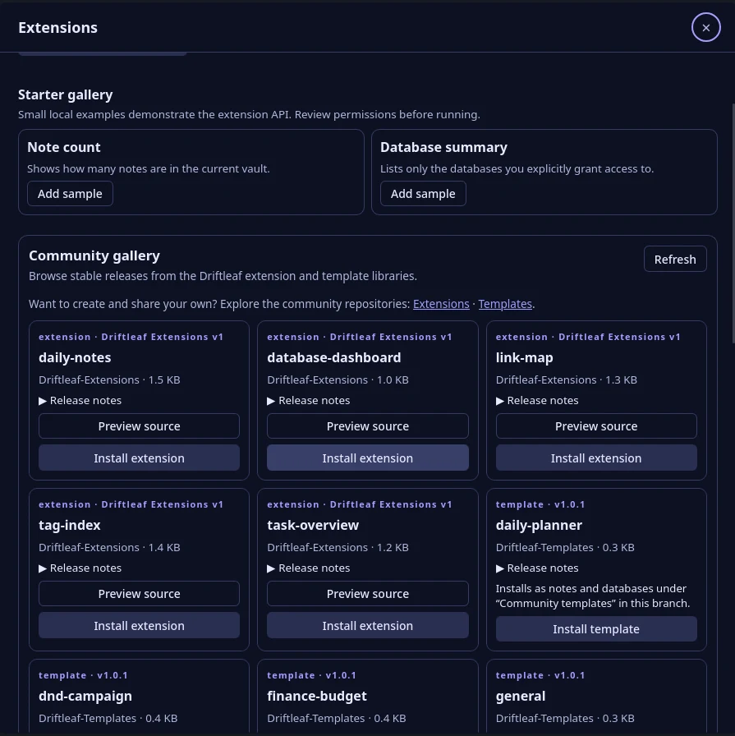The height and width of the screenshot is (736, 735).
Task: Preview source of link-map
Action: [x=596, y=426]
